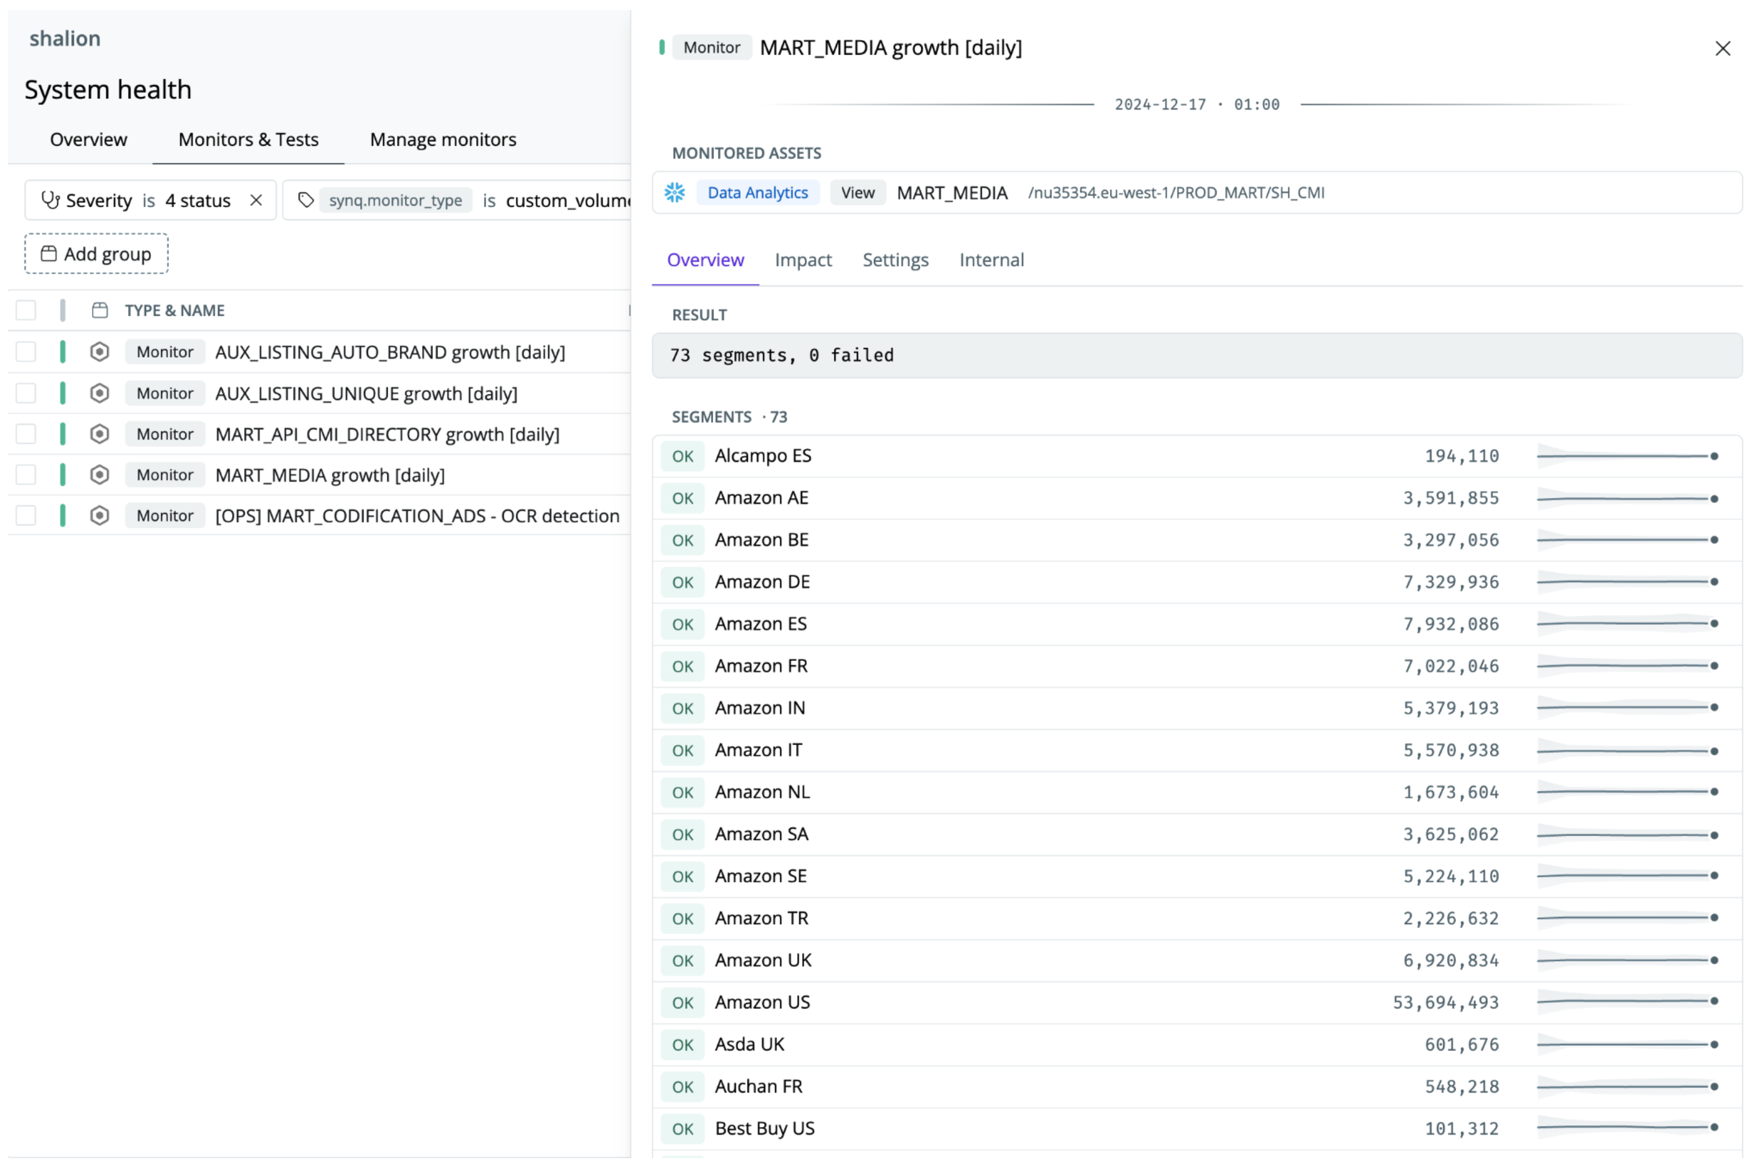
Task: Open the Manage monitors tab
Action: (x=443, y=139)
